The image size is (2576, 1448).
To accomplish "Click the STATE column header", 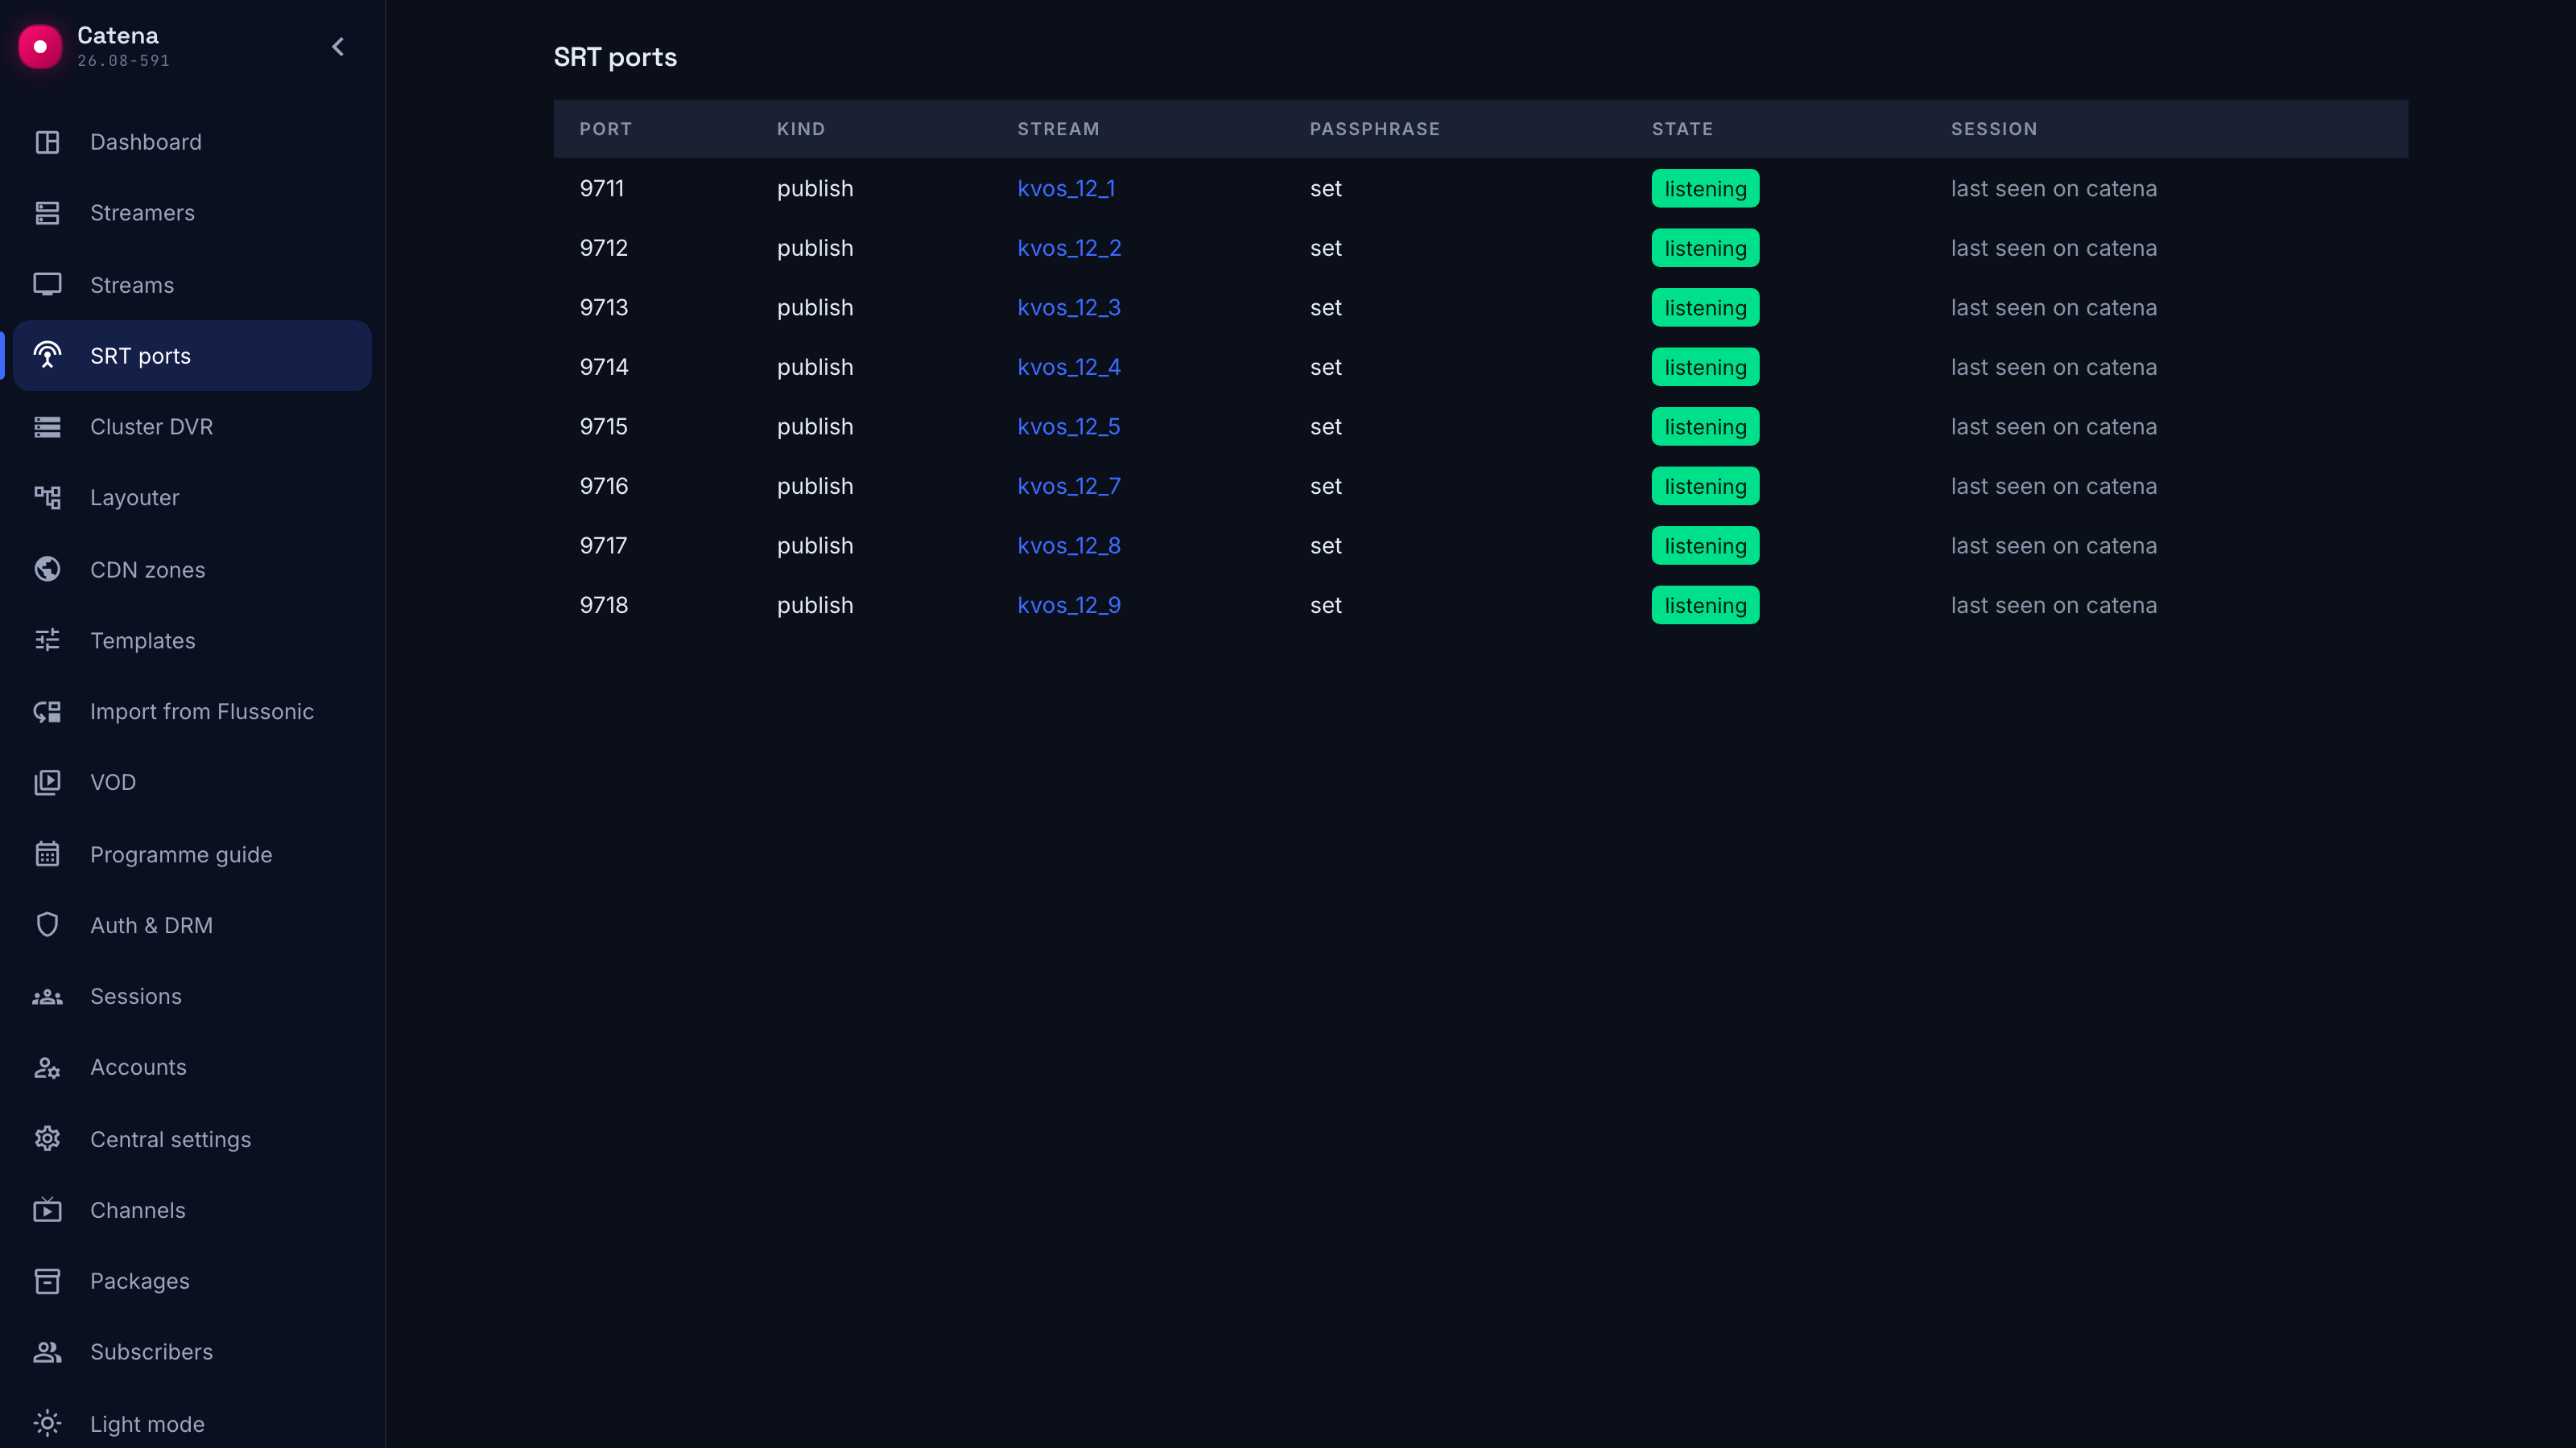I will 1682,129.
